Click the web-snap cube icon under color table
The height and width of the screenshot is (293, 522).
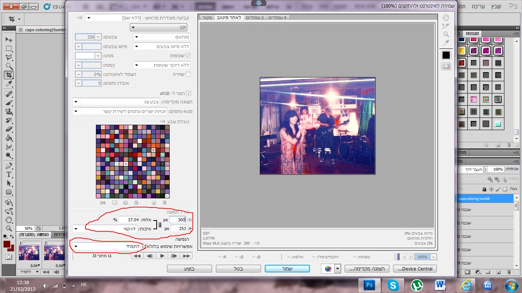click(x=125, y=203)
